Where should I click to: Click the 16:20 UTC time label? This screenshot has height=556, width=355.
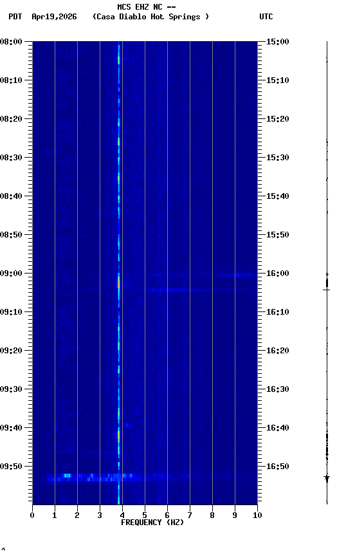(x=278, y=351)
